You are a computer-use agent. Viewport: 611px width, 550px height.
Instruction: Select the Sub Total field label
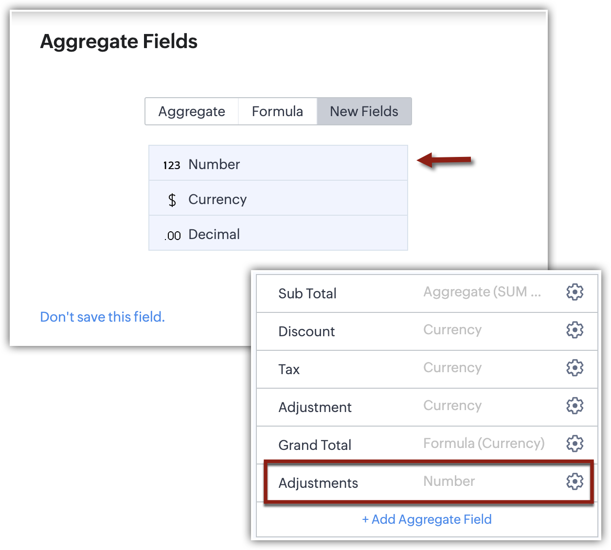pos(307,293)
